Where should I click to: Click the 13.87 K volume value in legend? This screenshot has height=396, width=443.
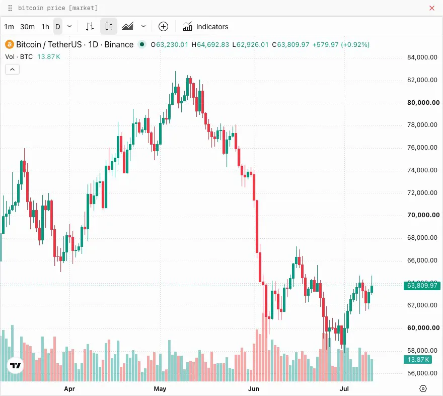[x=49, y=57]
